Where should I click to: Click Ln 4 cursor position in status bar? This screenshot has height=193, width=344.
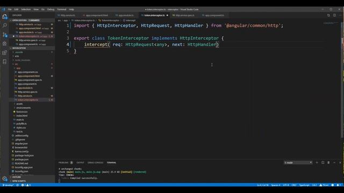(263, 185)
